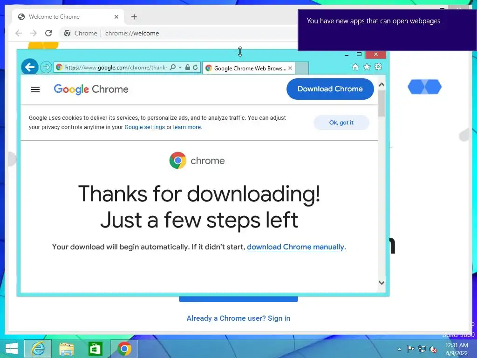Click Chrome's forward navigation arrow

[x=34, y=33]
